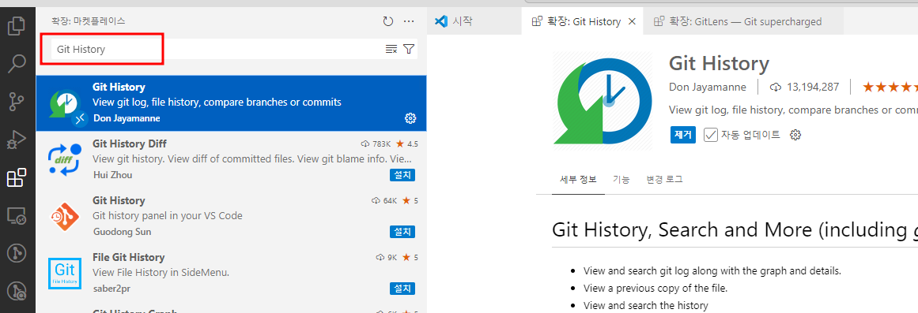Install Git History Diff by Hui Zhou
This screenshot has width=918, height=313.
pos(402,174)
